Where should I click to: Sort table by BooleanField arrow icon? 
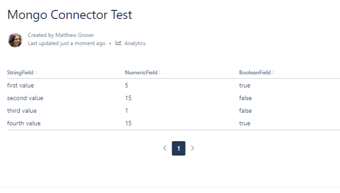(x=273, y=73)
